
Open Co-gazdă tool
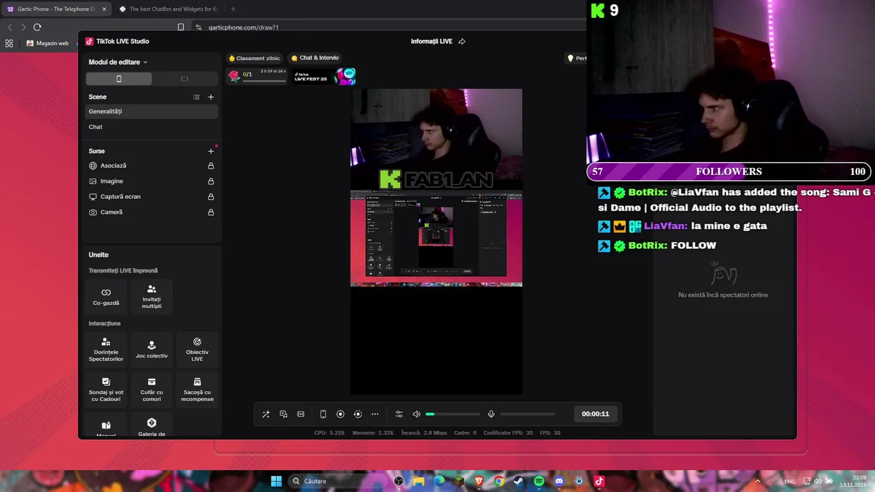pyautogui.click(x=106, y=297)
